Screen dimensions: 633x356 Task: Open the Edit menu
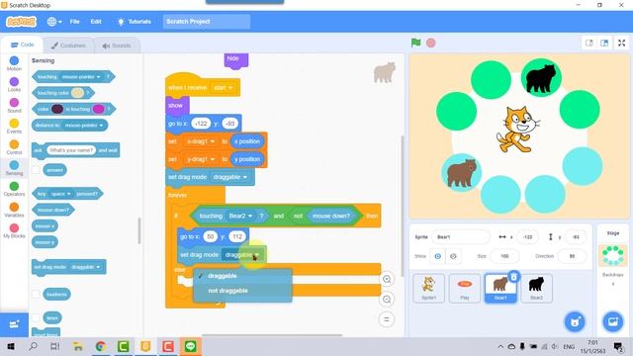pyautogui.click(x=96, y=22)
